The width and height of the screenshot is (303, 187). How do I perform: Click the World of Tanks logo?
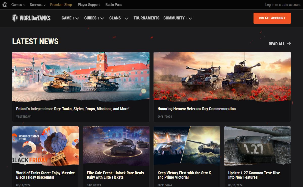[x=31, y=18]
